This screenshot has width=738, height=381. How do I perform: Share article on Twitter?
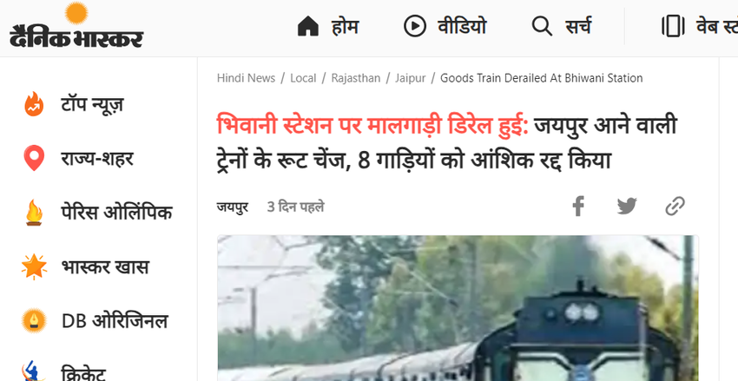tap(627, 206)
